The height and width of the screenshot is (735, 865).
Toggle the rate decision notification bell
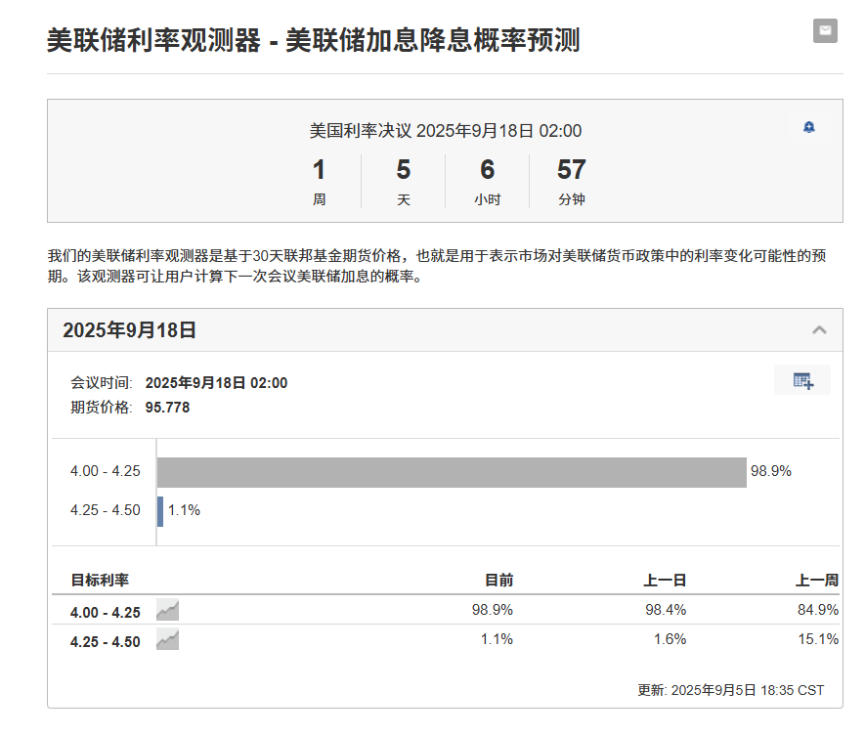click(x=809, y=126)
